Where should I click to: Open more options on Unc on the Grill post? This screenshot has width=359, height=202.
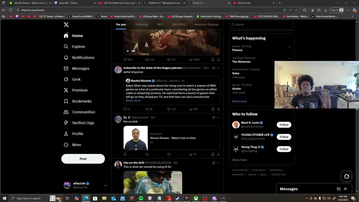(x=218, y=163)
